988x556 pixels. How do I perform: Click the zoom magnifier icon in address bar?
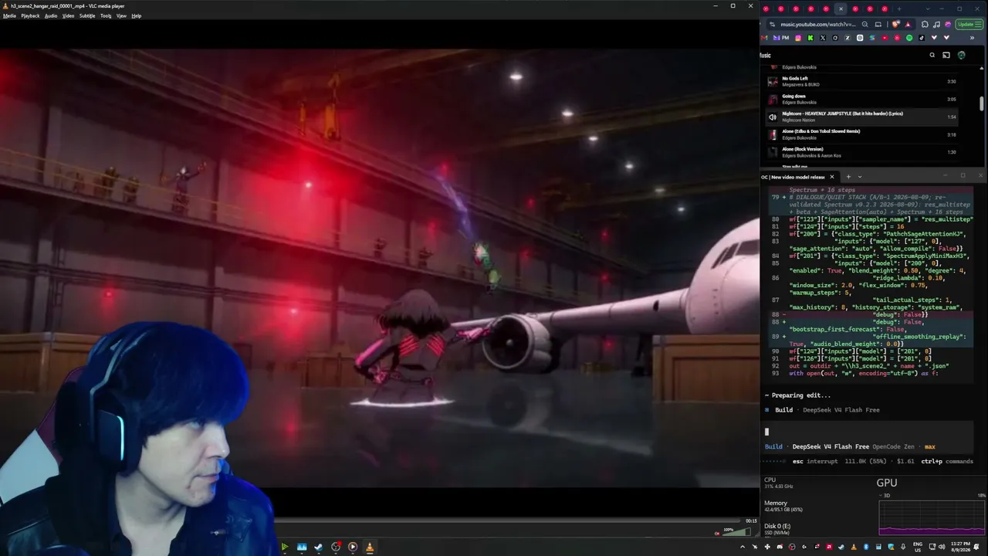864,24
